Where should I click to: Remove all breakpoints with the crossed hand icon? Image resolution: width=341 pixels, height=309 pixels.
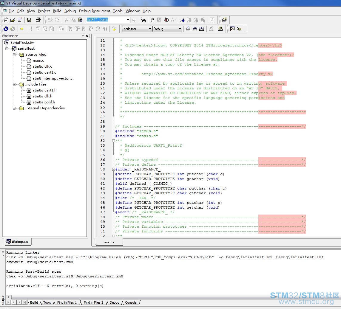tap(166, 20)
